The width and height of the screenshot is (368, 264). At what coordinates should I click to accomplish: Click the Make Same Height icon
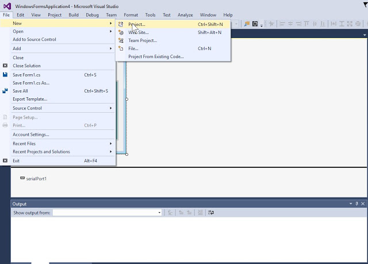pyautogui.click(x=342, y=24)
